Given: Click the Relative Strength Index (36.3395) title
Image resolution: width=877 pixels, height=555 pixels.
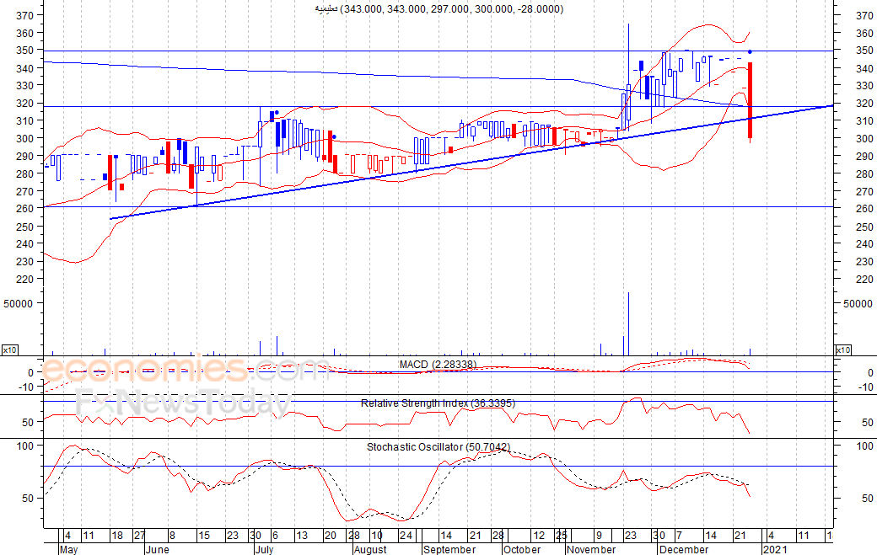Looking at the screenshot, I should (x=438, y=403).
